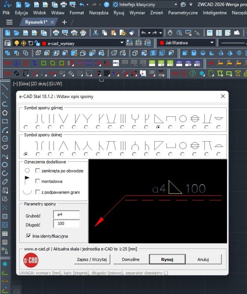Click the Cut scissors icon in toolbar
Image resolution: width=247 pixels, height=294 pixels.
[x=95, y=33]
